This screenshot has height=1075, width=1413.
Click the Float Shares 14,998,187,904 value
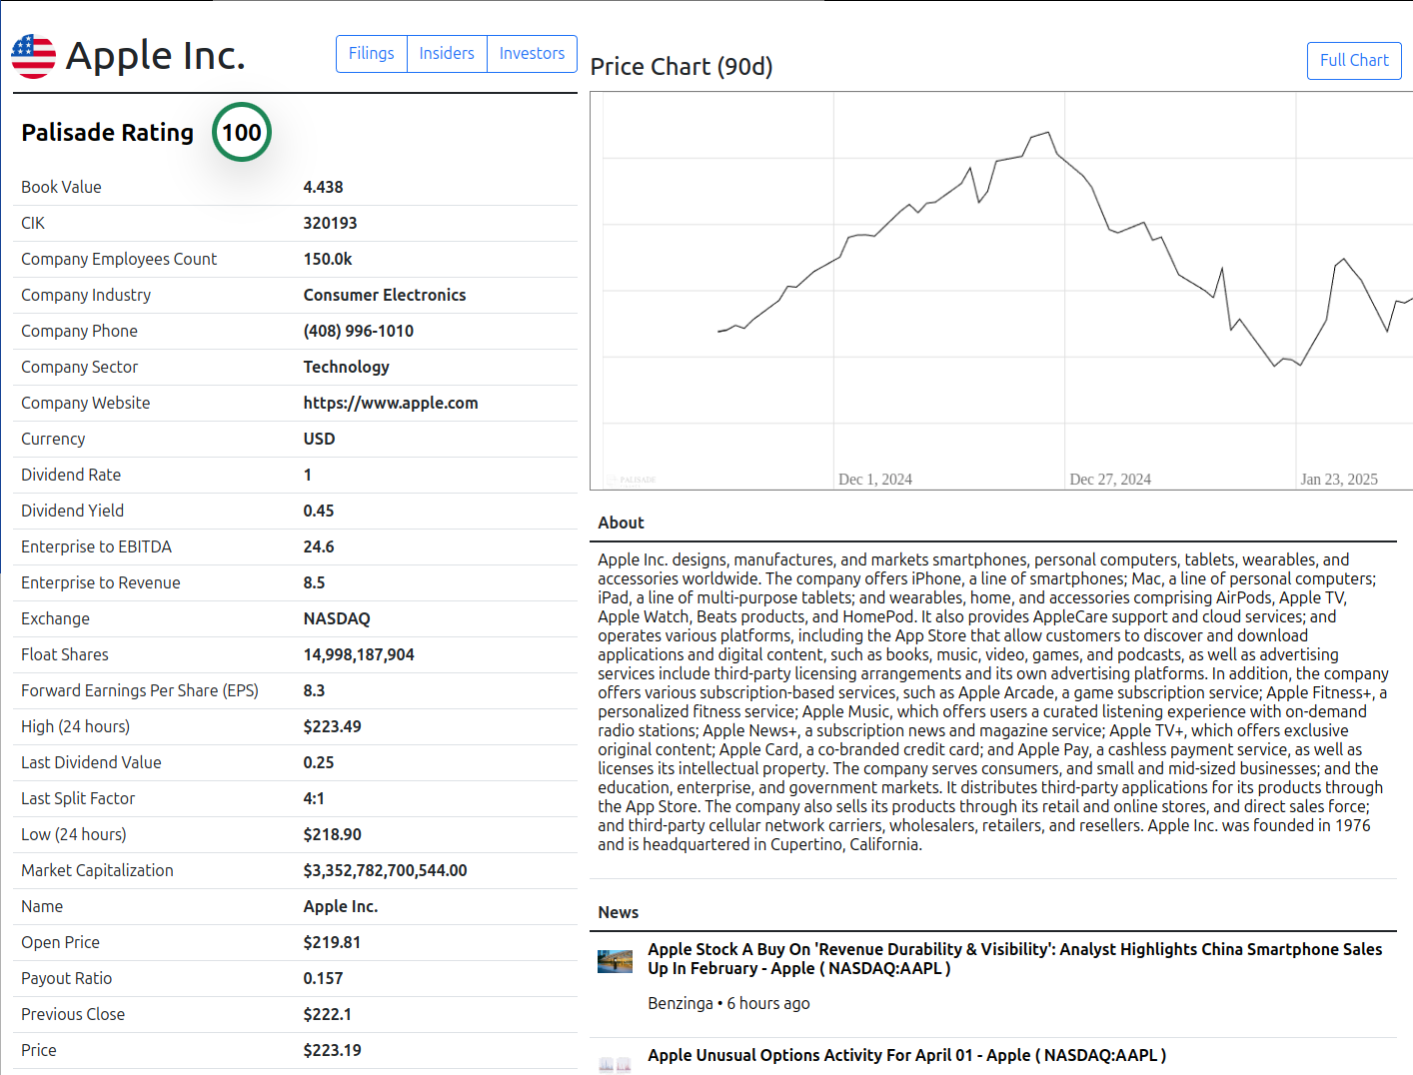359,654
